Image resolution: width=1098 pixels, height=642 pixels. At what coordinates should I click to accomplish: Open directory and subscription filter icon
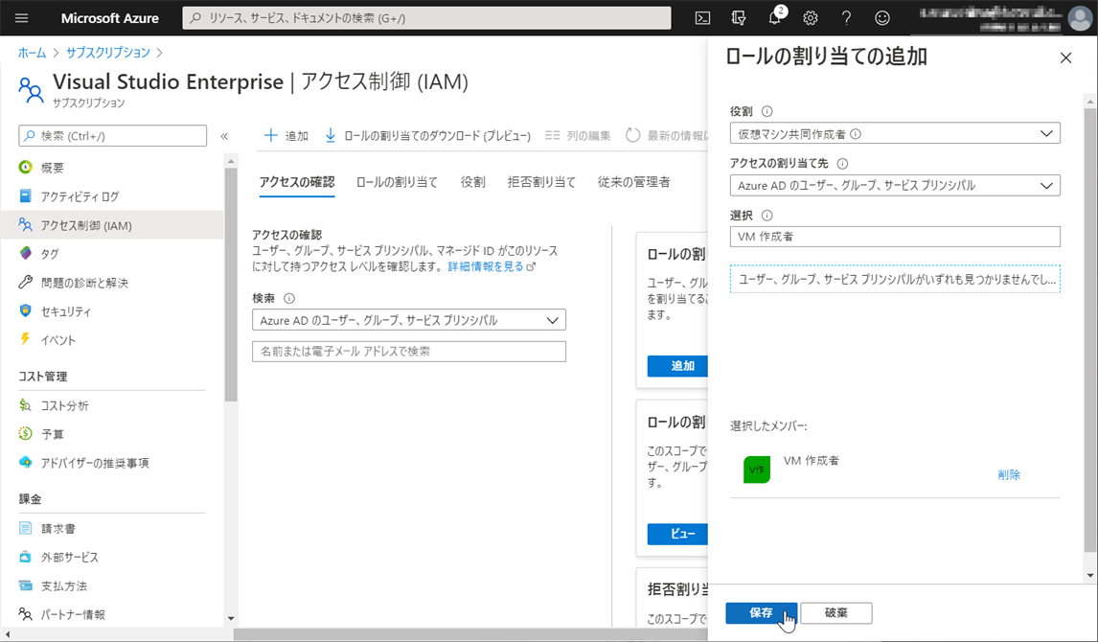tap(738, 18)
